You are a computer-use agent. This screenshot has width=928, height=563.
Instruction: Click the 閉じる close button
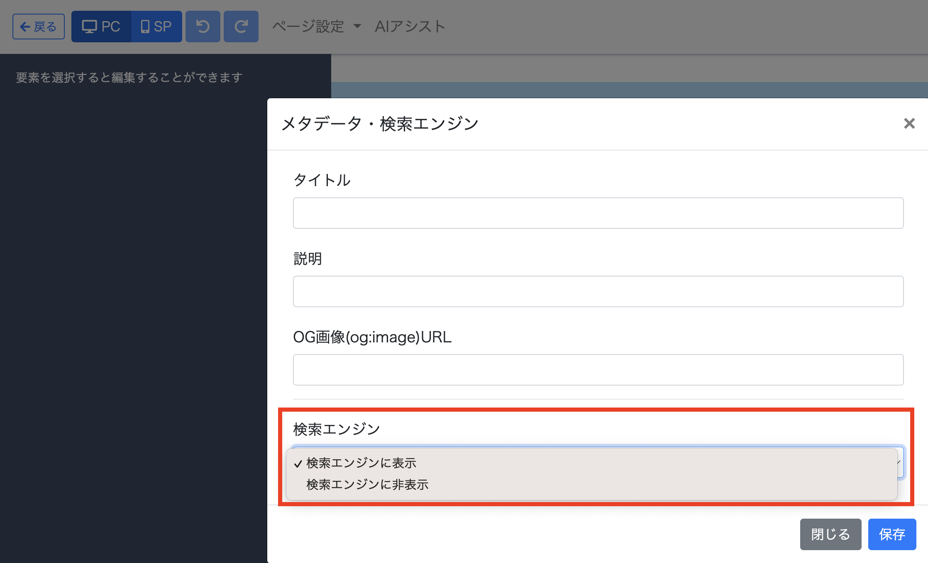pyautogui.click(x=830, y=534)
